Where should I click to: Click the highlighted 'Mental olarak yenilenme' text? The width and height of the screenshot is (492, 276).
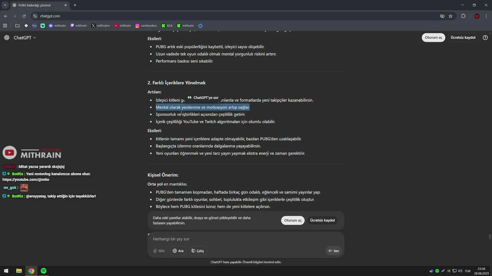[203, 107]
